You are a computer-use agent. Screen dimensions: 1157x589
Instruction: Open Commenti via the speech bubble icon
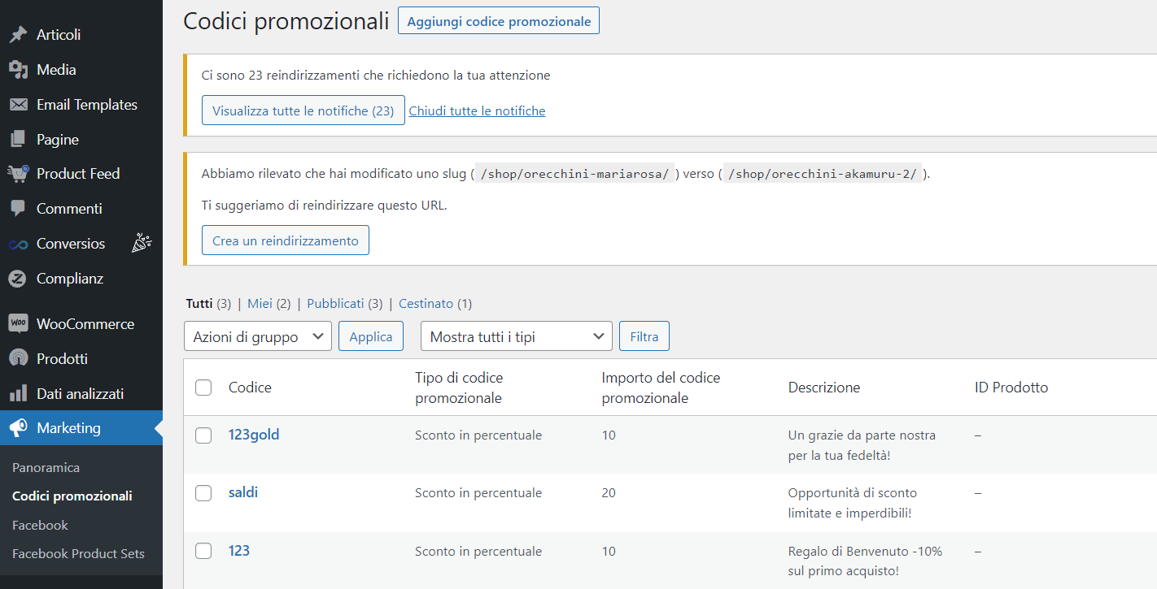18,208
